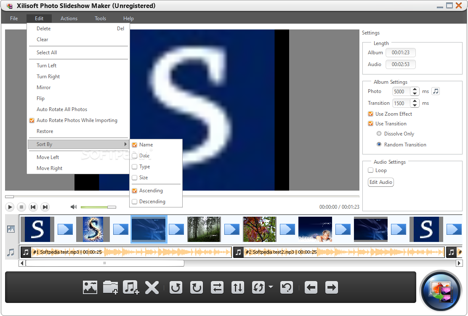
Task: Click note icon of #2 Softpedia test2.mp3
Action: click(238, 252)
